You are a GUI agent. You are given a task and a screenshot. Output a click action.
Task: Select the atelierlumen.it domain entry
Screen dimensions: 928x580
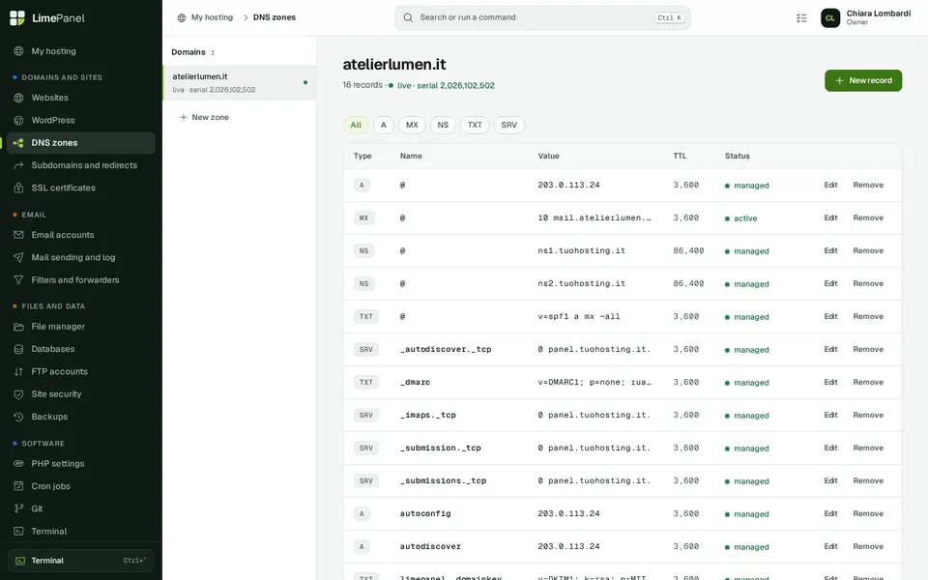[240, 83]
